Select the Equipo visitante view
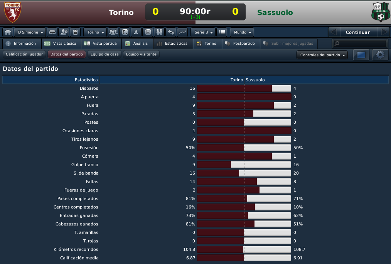 click(x=141, y=54)
